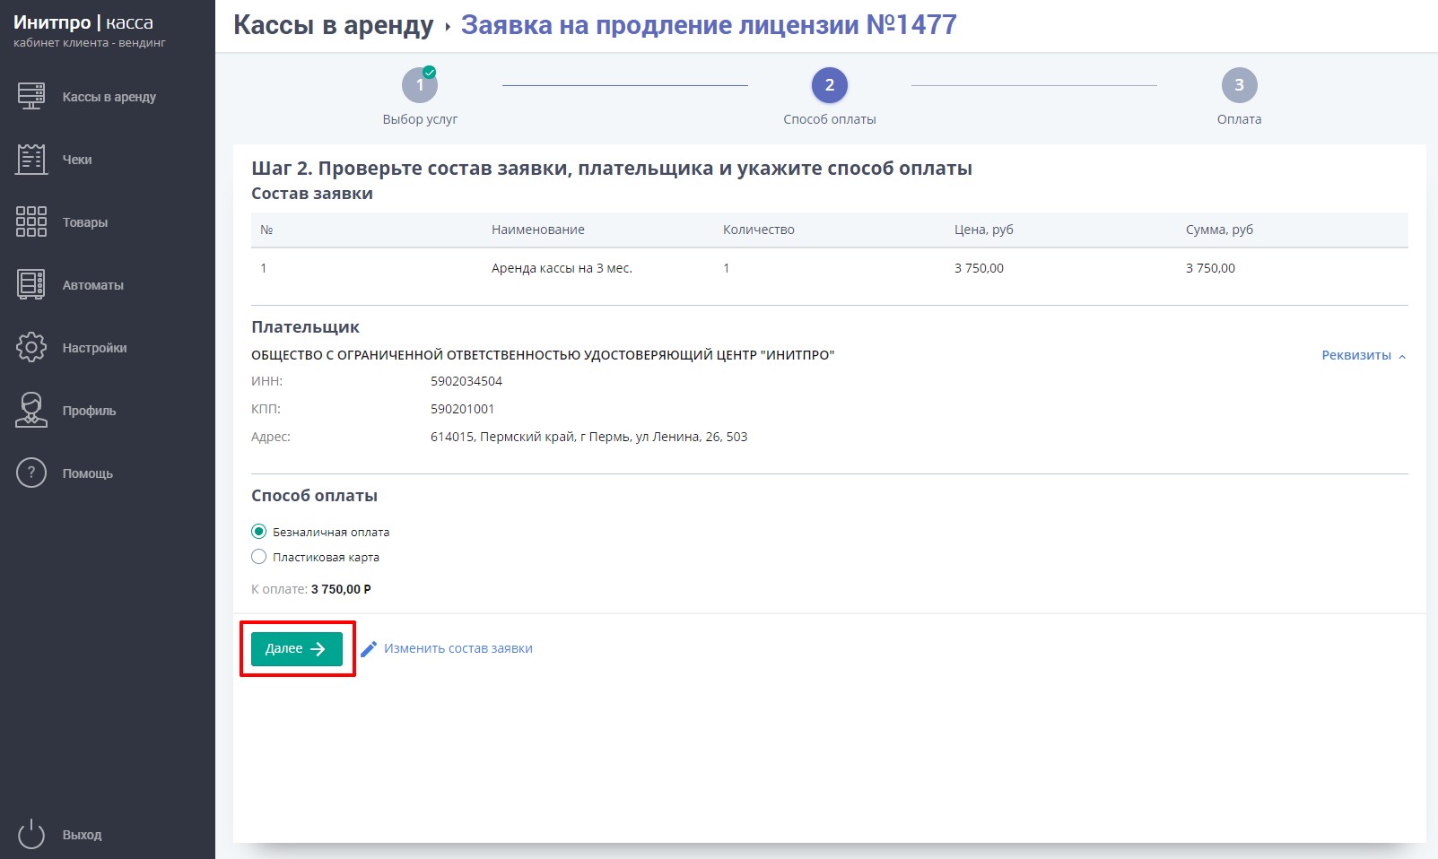Click step 3 circle Оплата
Screen dimensions: 1438x859
pos(1240,85)
